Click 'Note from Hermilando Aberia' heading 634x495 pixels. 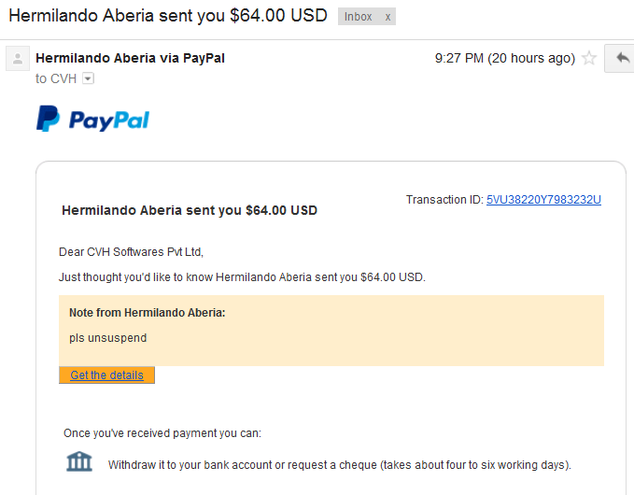point(148,313)
